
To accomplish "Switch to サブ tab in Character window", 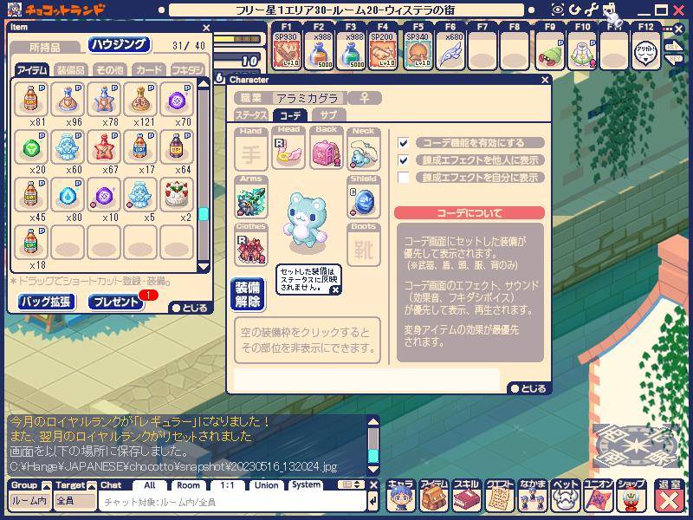I will click(x=328, y=115).
